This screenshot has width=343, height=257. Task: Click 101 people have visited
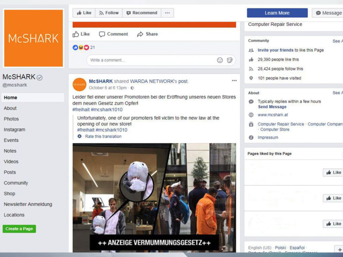point(279,78)
